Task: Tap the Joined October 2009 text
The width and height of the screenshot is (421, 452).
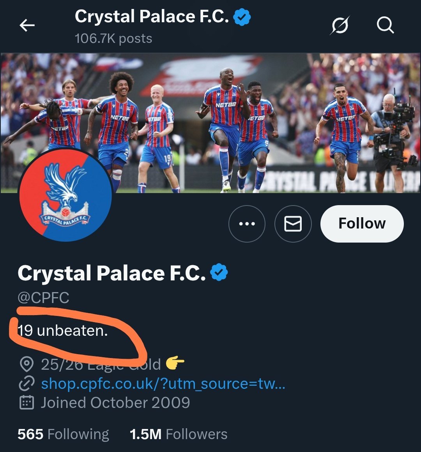Action: [115, 402]
